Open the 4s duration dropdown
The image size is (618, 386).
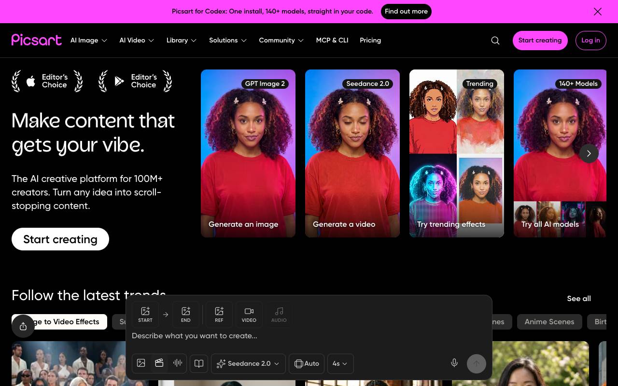point(340,363)
